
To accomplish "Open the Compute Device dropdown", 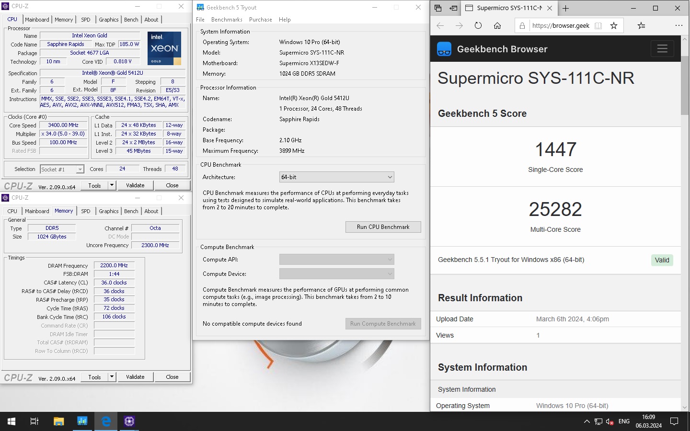I will (337, 274).
